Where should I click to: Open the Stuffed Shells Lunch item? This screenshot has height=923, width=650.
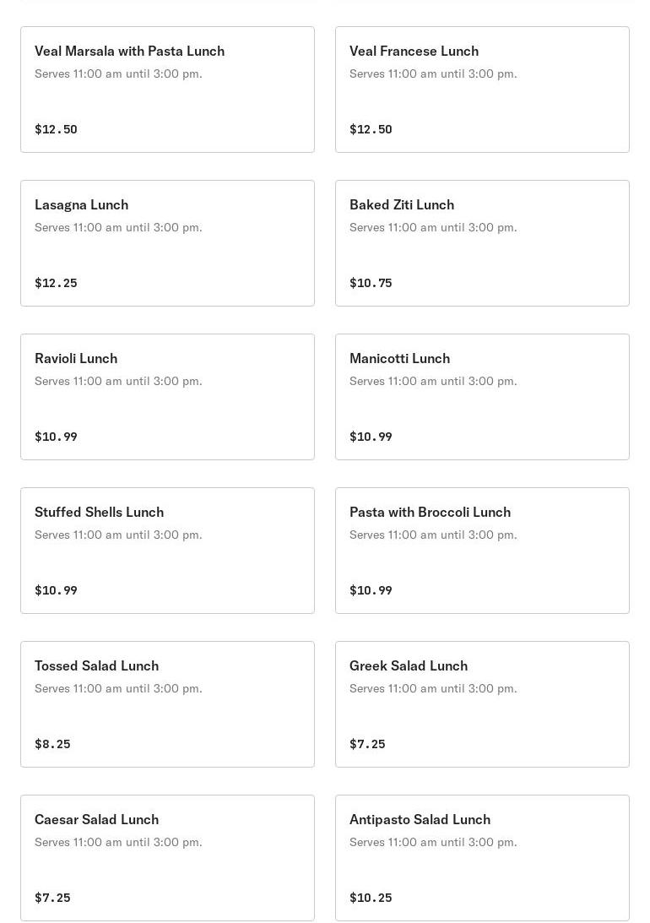pyautogui.click(x=168, y=551)
